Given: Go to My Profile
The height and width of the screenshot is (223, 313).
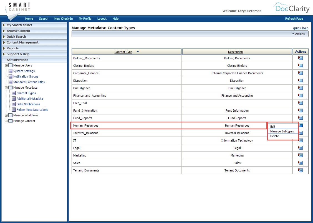Looking at the screenshot, I should pyautogui.click(x=85, y=19).
